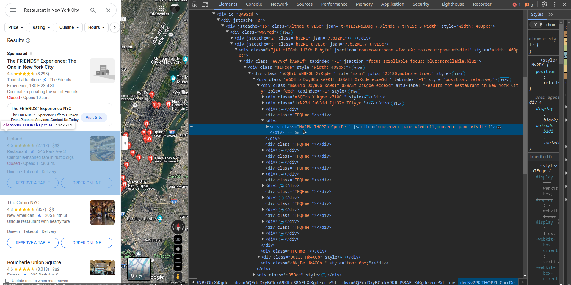Switch to the Network tab
The image size is (571, 285).
click(280, 4)
